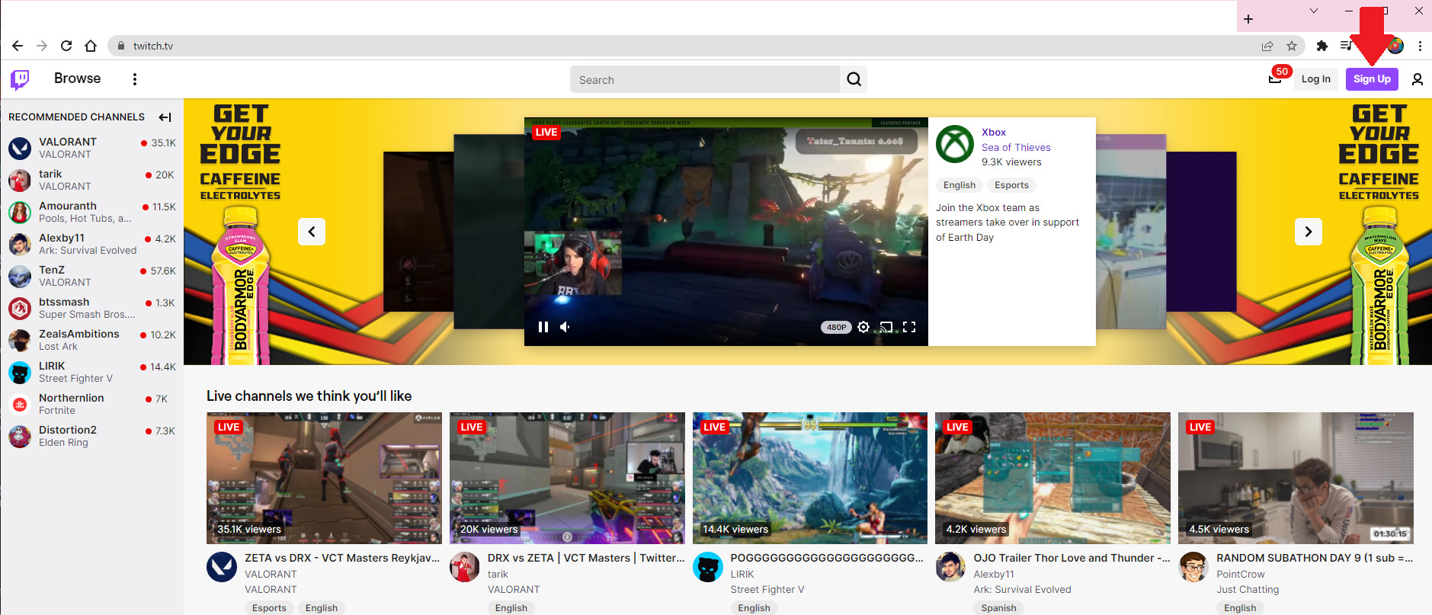Select the Esports tag on Xbox stream
This screenshot has height=615, width=1432.
1011,185
